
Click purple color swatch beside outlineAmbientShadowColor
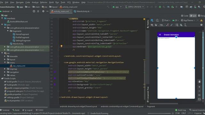pyautogui.click(x=55, y=72)
